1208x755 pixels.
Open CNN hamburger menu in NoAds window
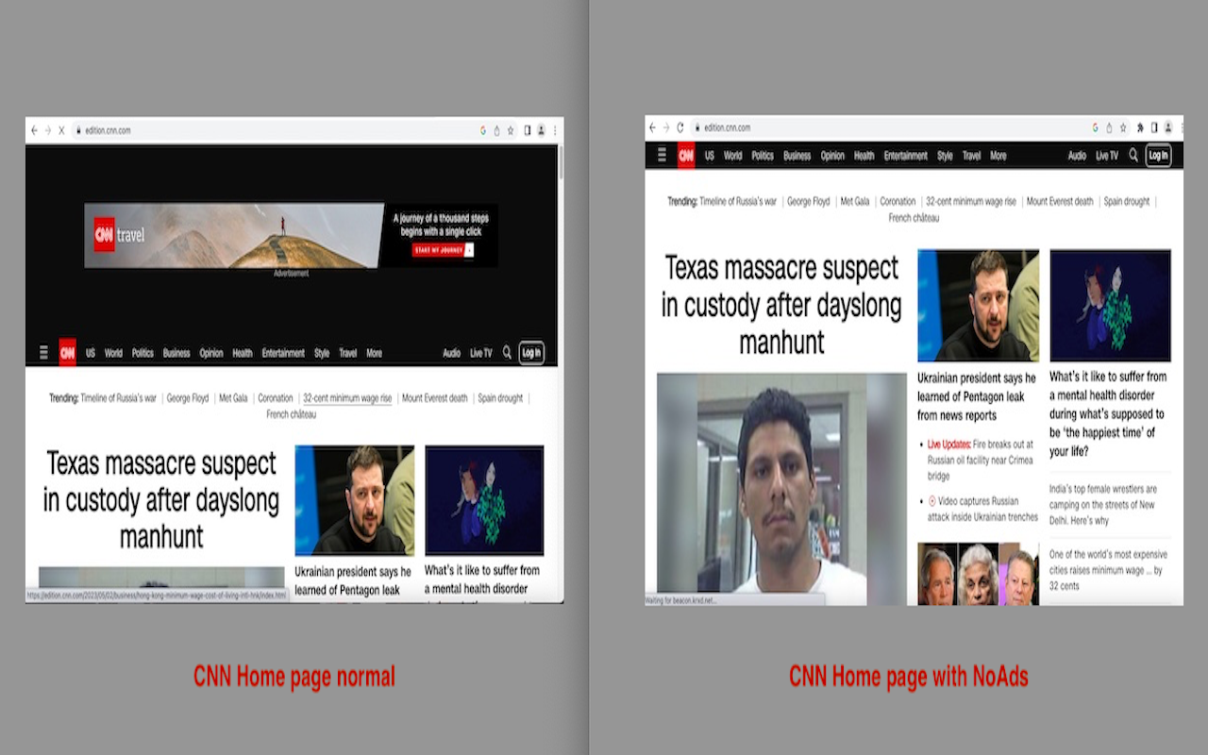[662, 156]
